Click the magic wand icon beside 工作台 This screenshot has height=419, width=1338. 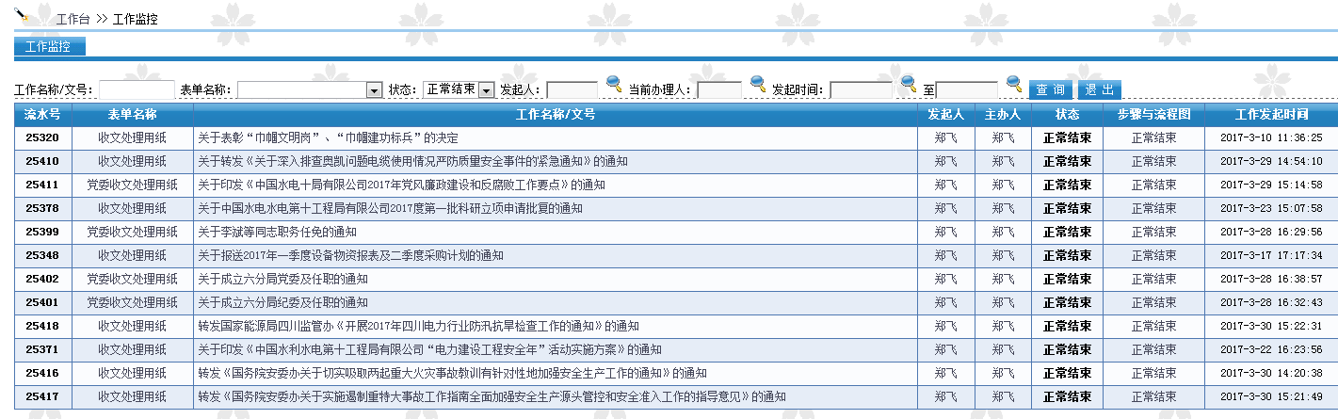[22, 14]
